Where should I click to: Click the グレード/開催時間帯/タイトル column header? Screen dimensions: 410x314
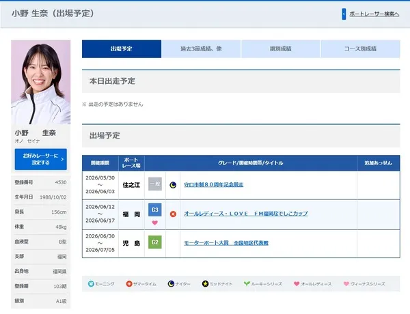pos(251,163)
